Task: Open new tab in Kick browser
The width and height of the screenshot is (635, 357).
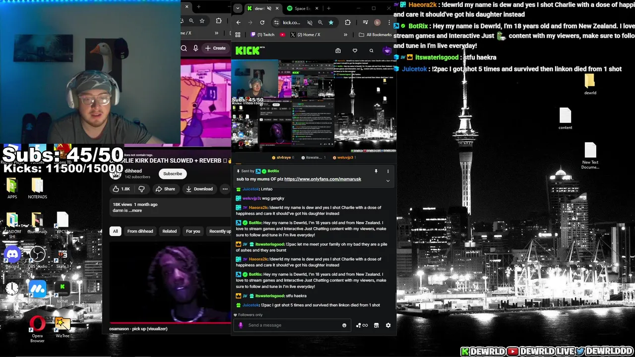Action: click(x=328, y=8)
